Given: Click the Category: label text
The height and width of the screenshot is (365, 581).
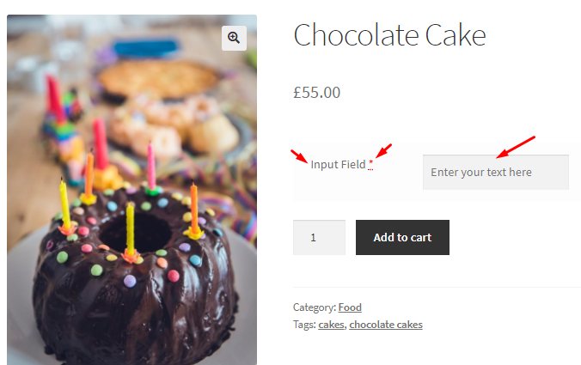Looking at the screenshot, I should coord(314,307).
